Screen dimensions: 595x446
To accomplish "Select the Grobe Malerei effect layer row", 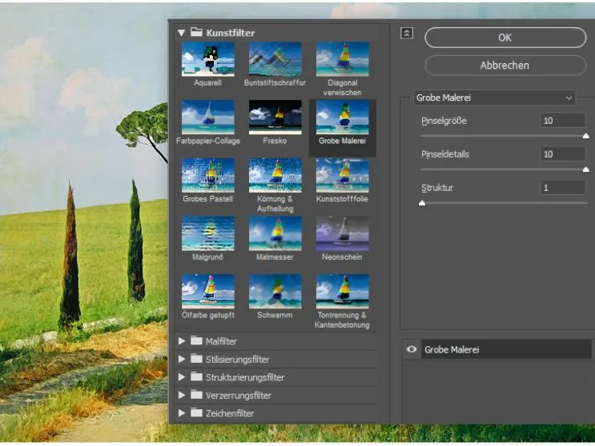I will (506, 349).
